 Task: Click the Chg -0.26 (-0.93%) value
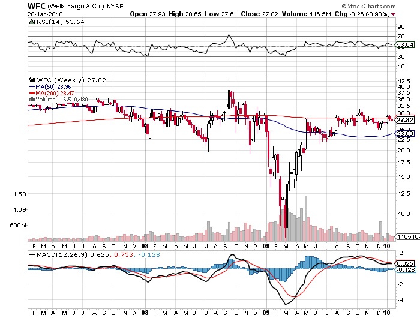(362, 14)
